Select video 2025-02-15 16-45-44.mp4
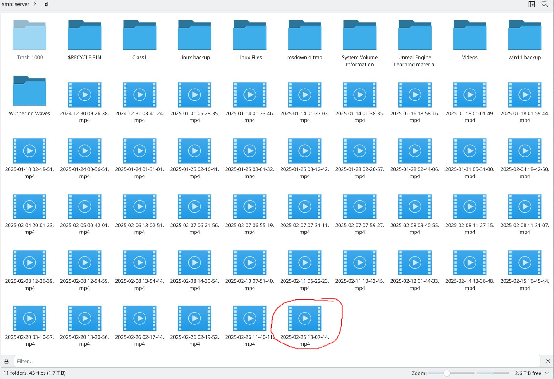 pyautogui.click(x=525, y=263)
